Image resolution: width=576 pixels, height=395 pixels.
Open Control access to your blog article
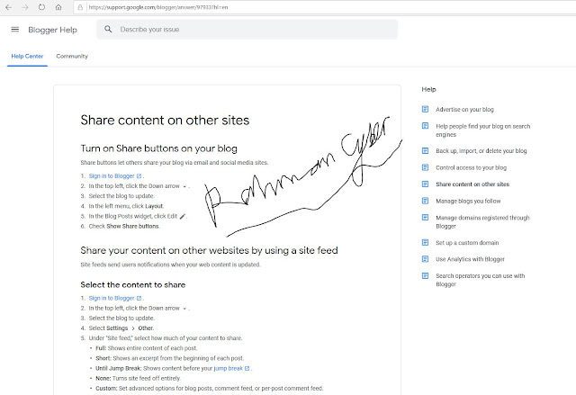pos(471,167)
